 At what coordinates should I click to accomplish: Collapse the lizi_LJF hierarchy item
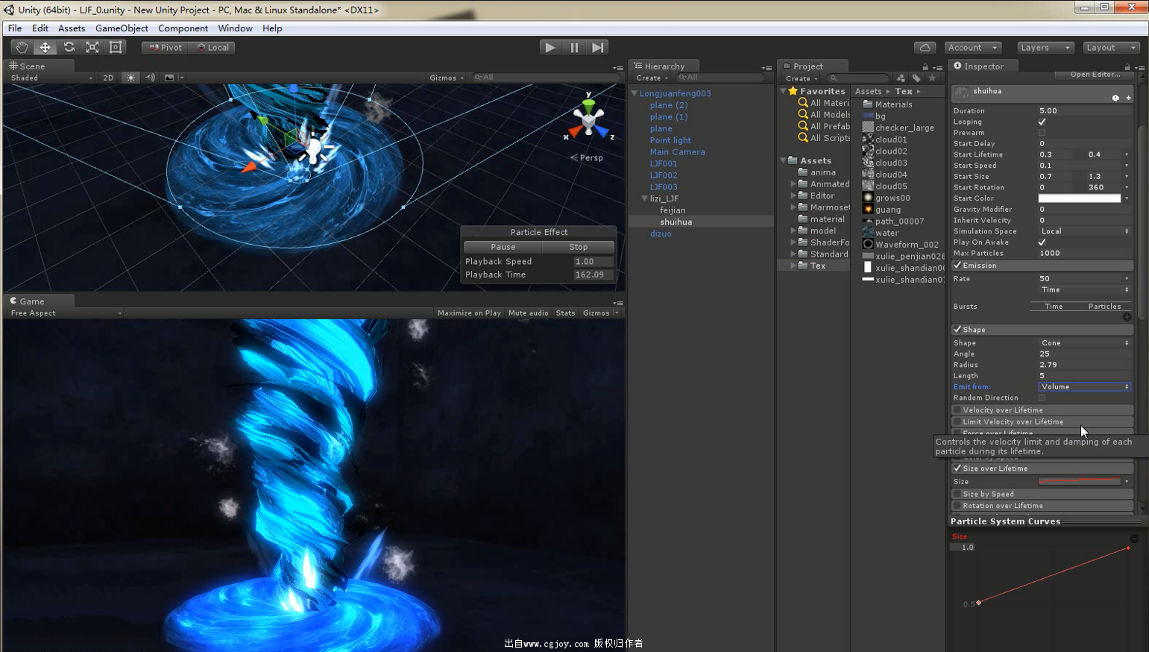click(644, 198)
